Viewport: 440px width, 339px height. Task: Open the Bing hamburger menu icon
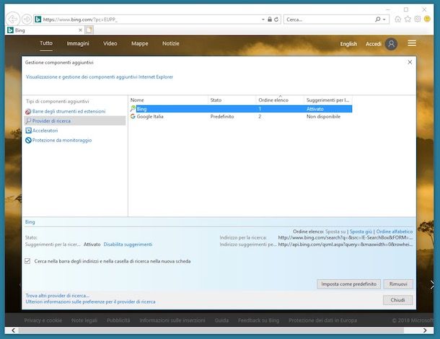coord(412,43)
